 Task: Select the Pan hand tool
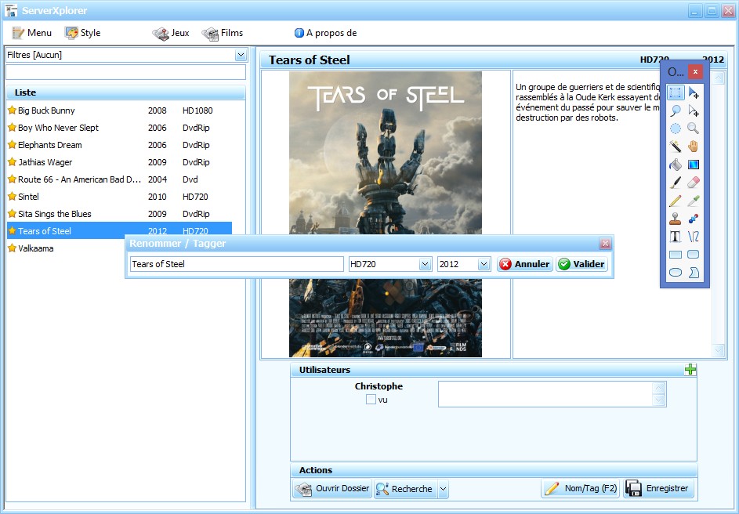click(x=694, y=146)
